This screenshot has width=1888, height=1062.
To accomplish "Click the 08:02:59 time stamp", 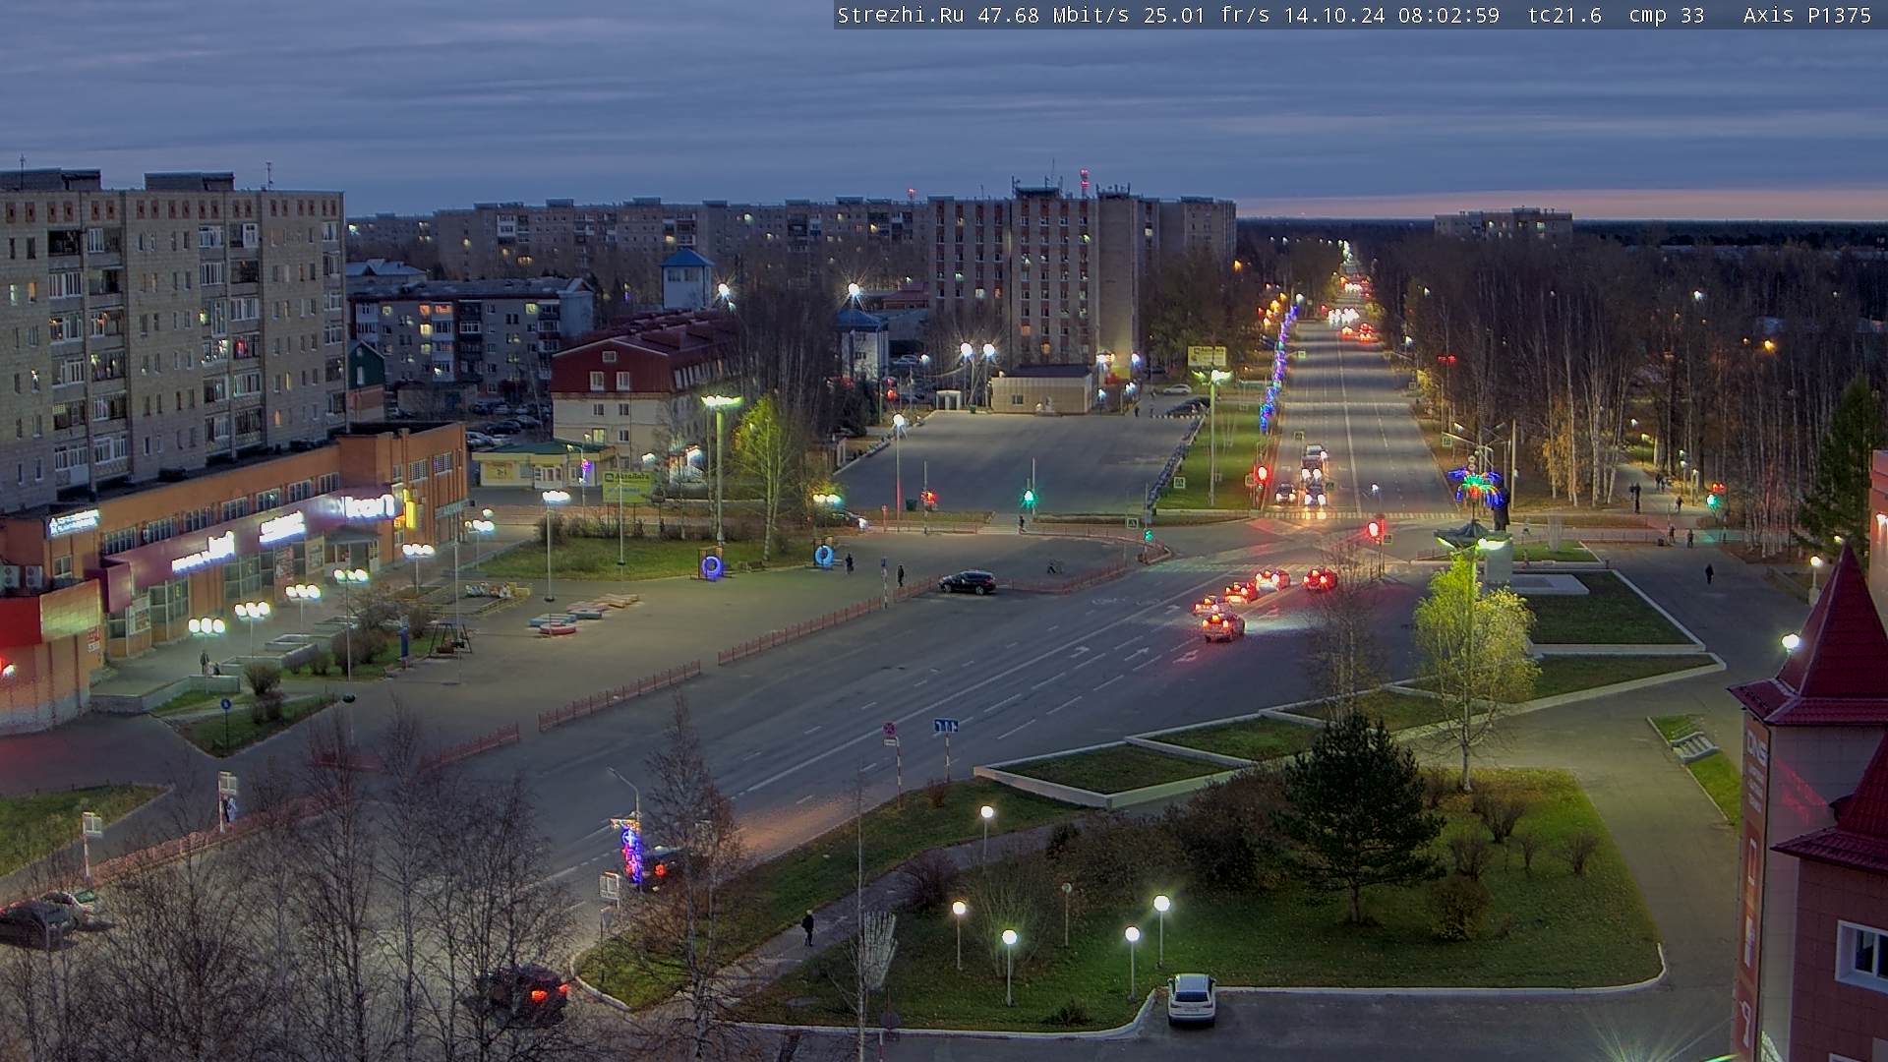I will [1449, 15].
